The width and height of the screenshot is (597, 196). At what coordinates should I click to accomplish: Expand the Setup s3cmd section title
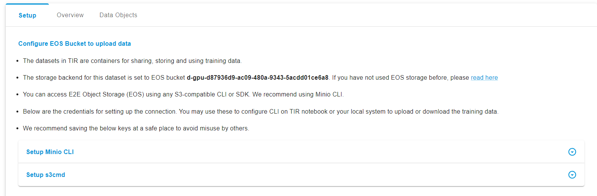[46, 175]
